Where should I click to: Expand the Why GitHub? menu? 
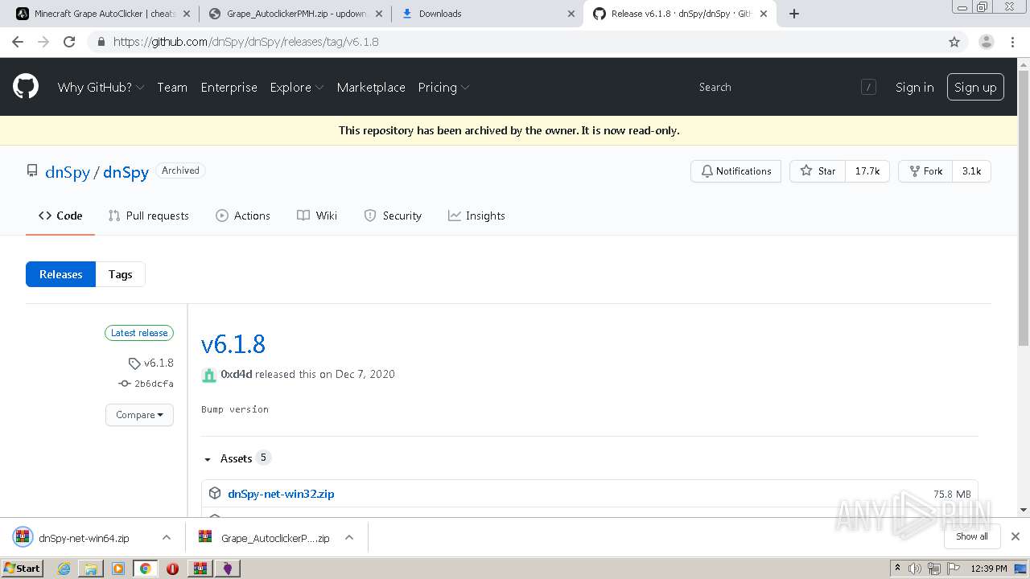[101, 87]
